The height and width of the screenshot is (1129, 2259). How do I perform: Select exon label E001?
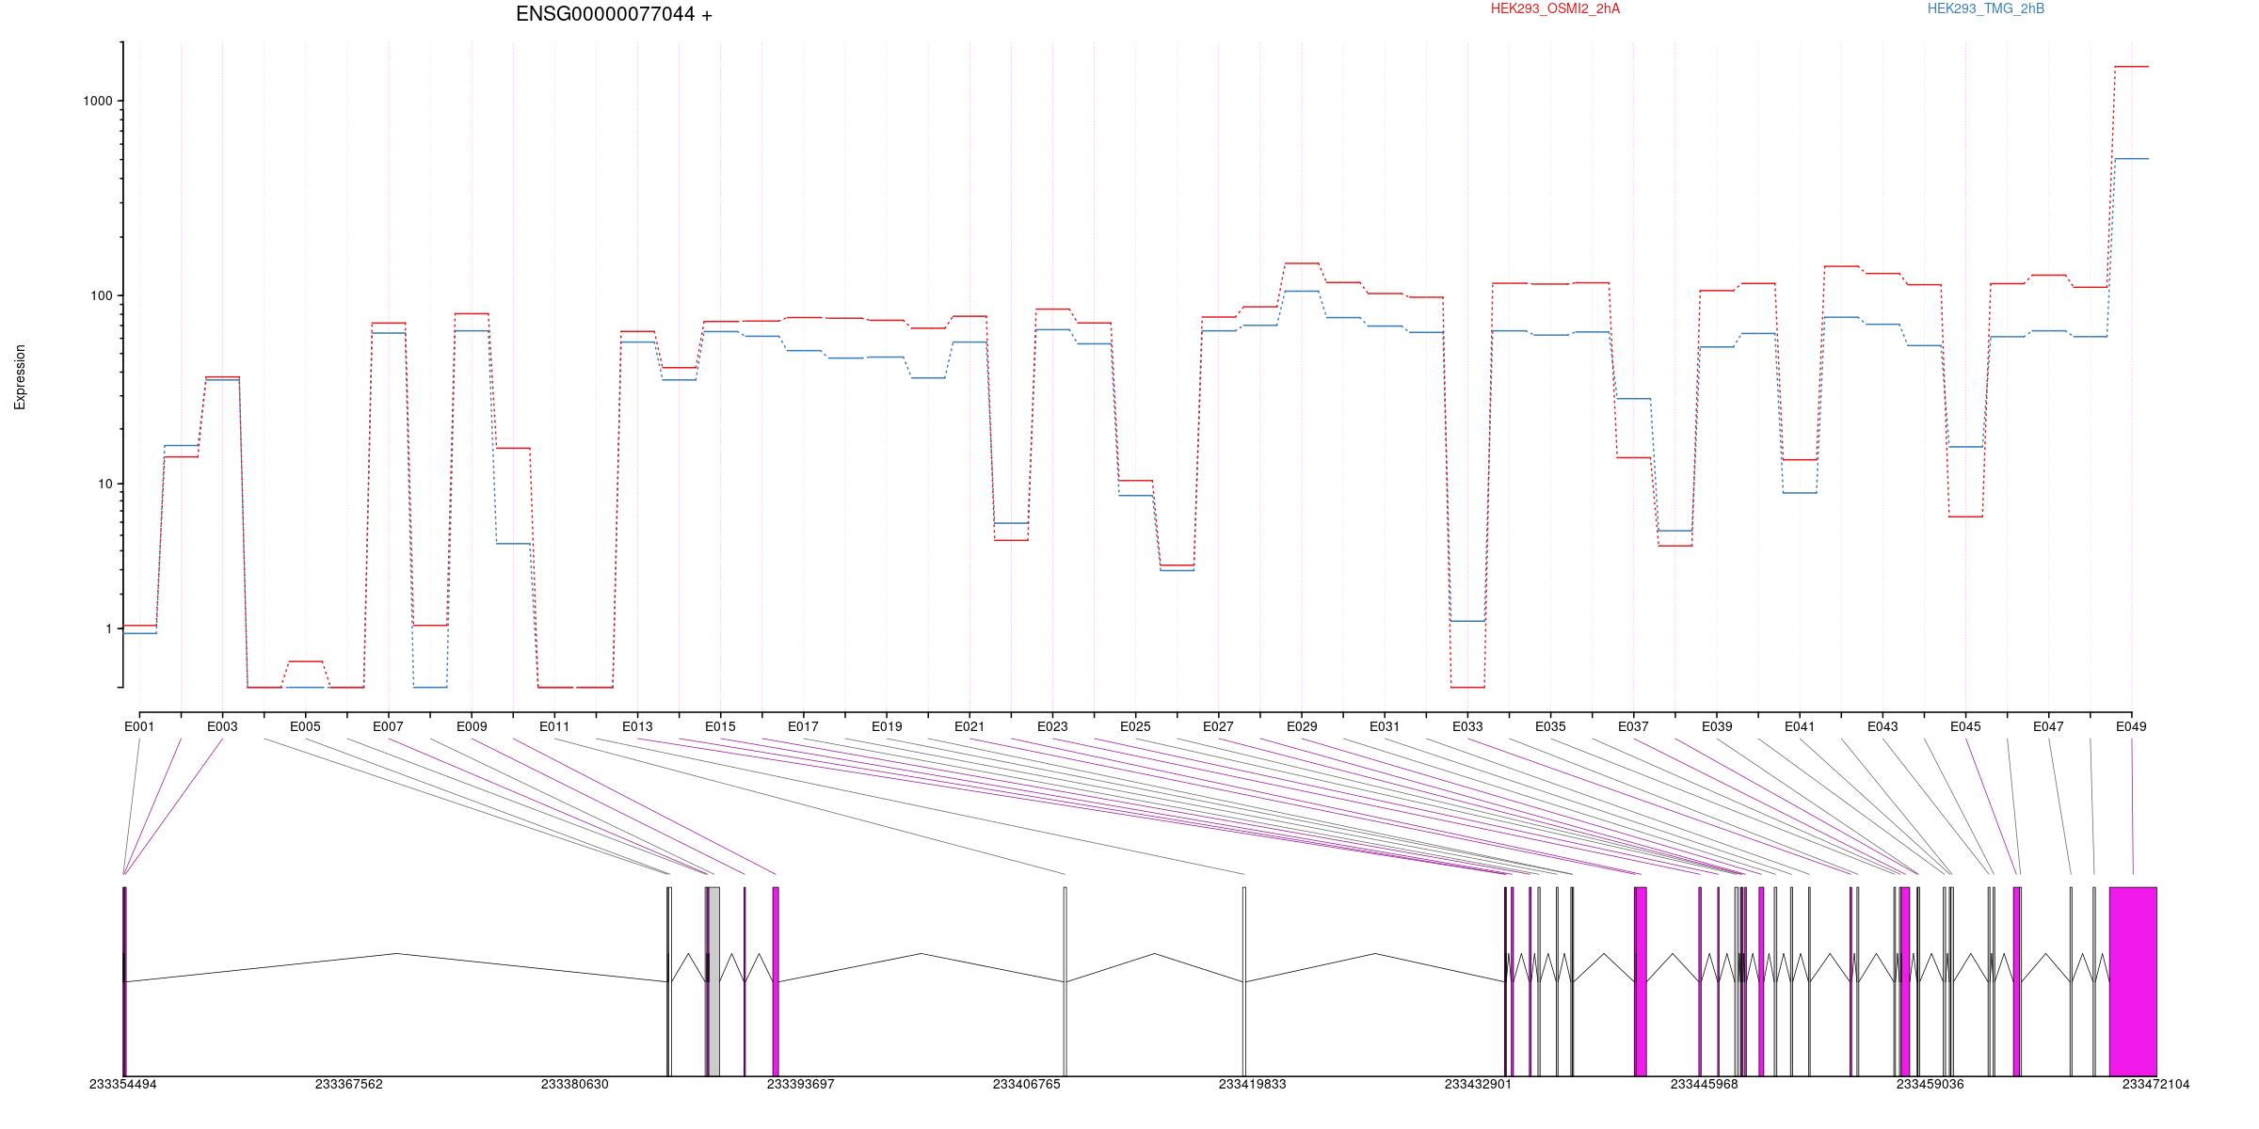click(x=139, y=726)
